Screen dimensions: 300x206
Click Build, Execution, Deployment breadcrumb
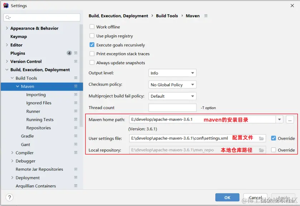pos(118,16)
